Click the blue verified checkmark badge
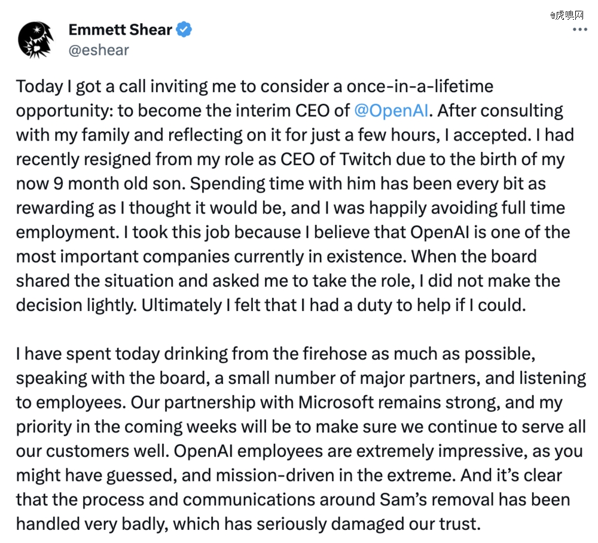Image resolution: width=598 pixels, height=543 pixels. point(184,29)
